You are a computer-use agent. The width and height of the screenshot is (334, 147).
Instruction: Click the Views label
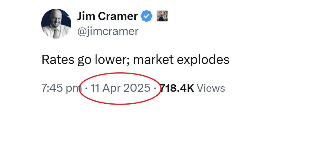211,88
